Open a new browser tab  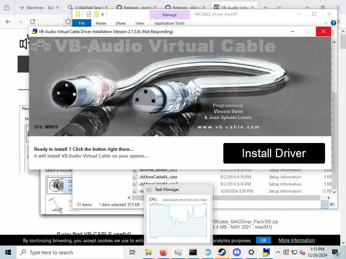coord(265,7)
